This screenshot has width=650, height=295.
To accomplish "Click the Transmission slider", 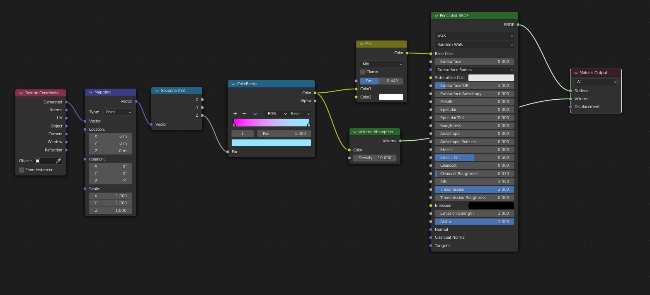I will pos(474,189).
